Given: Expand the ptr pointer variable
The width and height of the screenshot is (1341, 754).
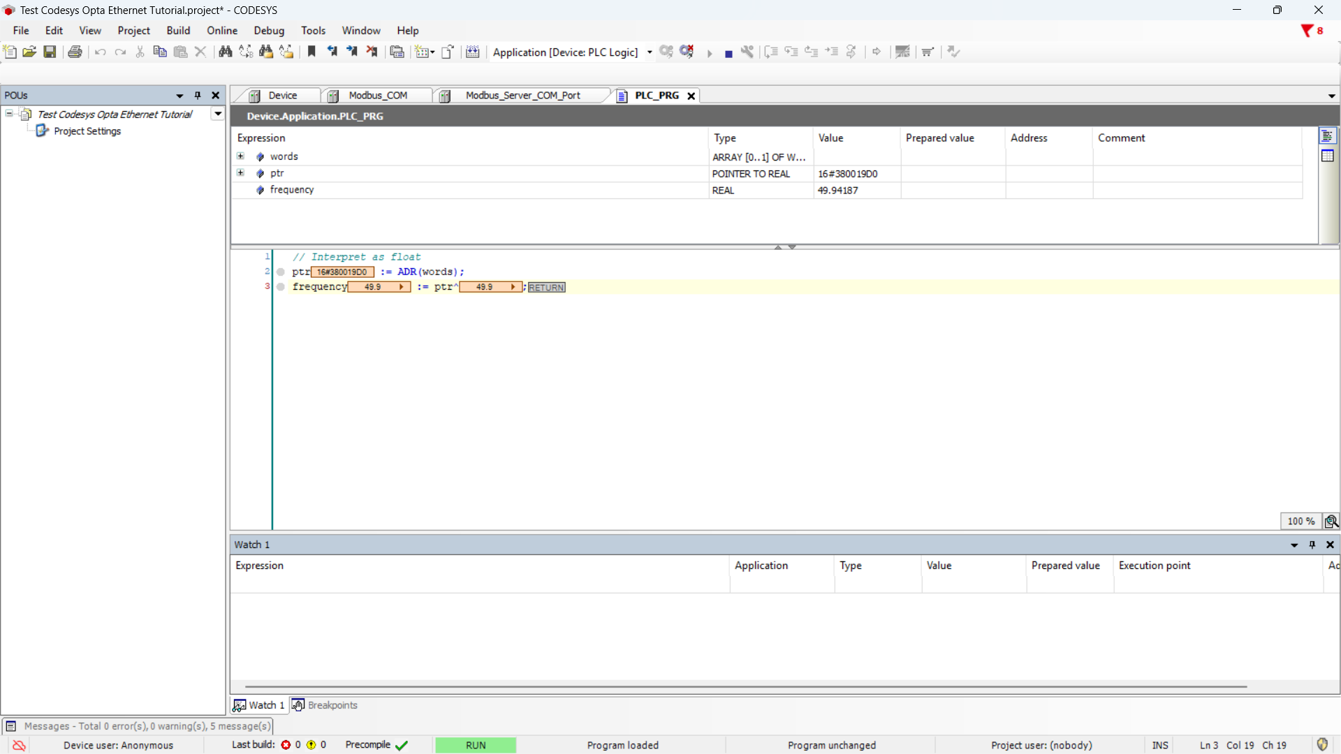Looking at the screenshot, I should 241,173.
